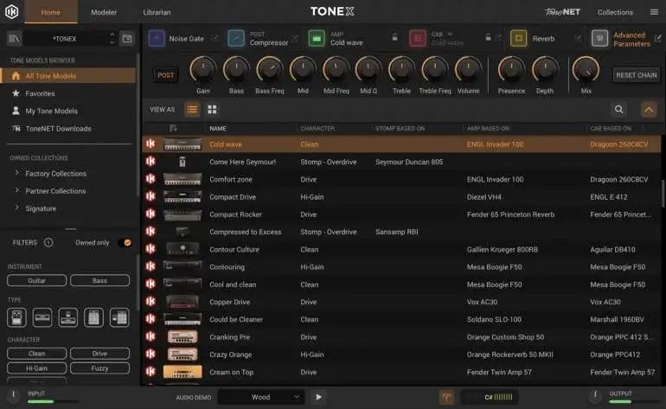The width and height of the screenshot is (666, 409).
Task: Click the Filters info icon
Action: click(x=48, y=242)
